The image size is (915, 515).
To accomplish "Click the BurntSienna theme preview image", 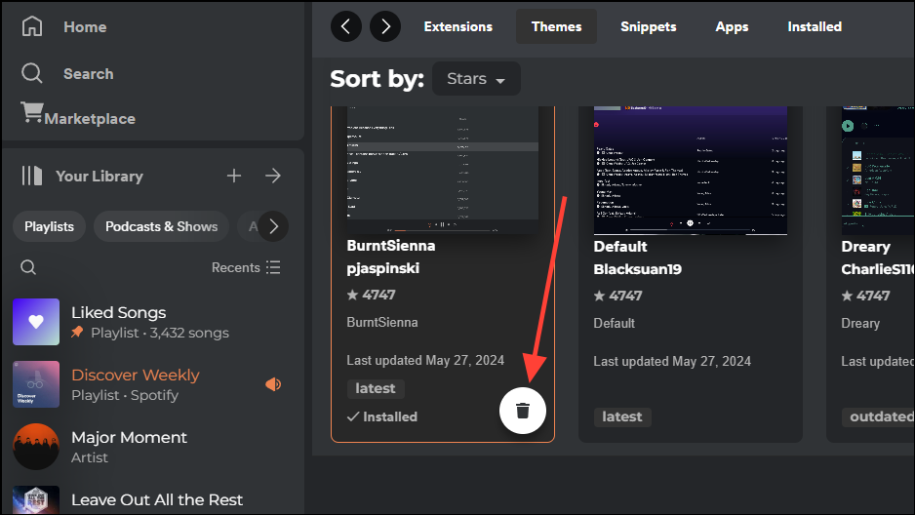I will pyautogui.click(x=442, y=170).
